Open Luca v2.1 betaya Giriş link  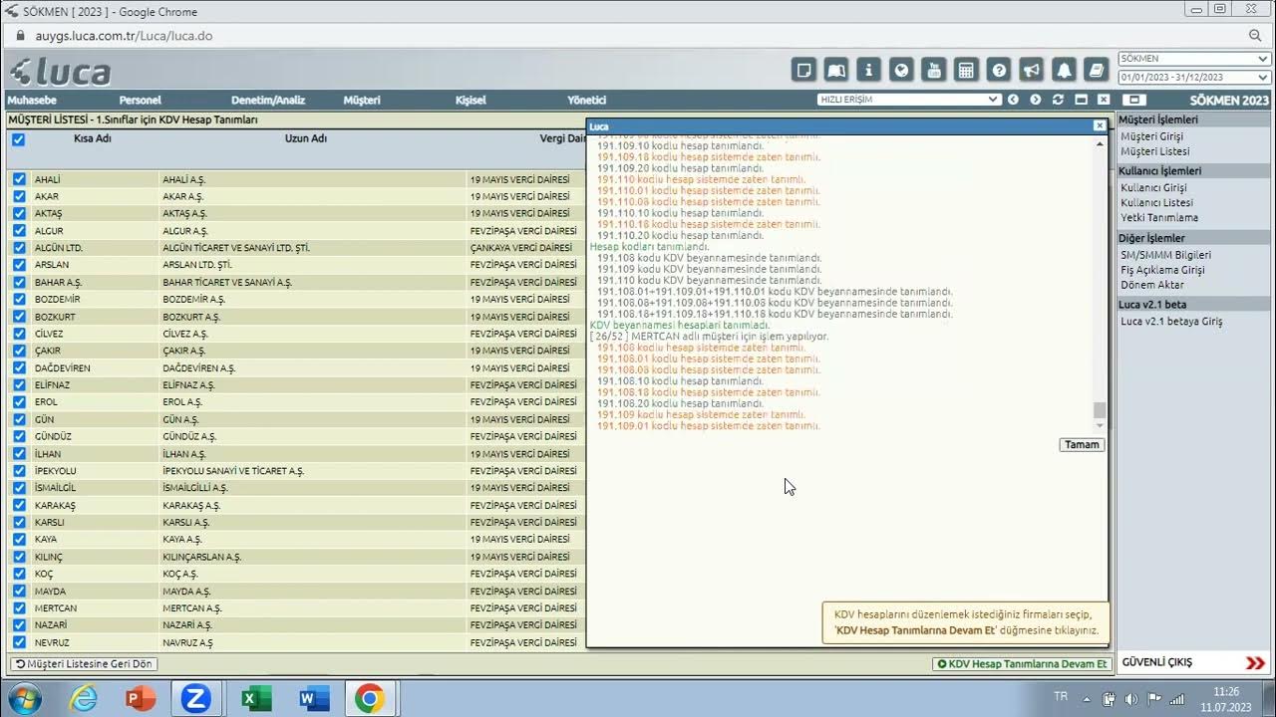coord(1171,321)
